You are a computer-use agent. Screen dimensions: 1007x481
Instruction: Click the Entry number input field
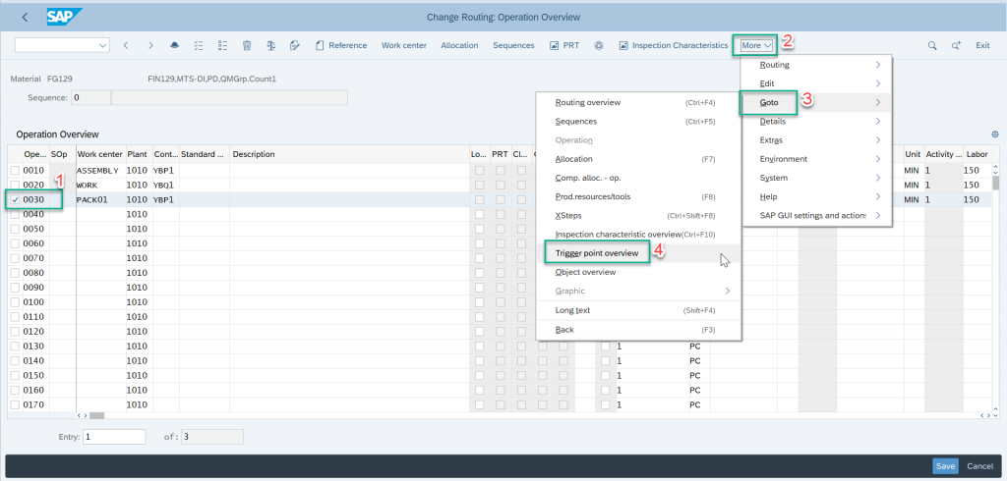click(114, 437)
